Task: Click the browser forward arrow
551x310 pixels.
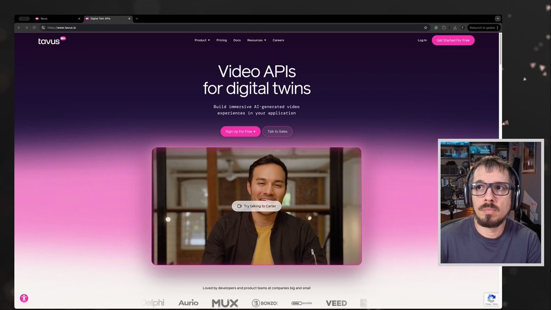Action: tap(26, 28)
